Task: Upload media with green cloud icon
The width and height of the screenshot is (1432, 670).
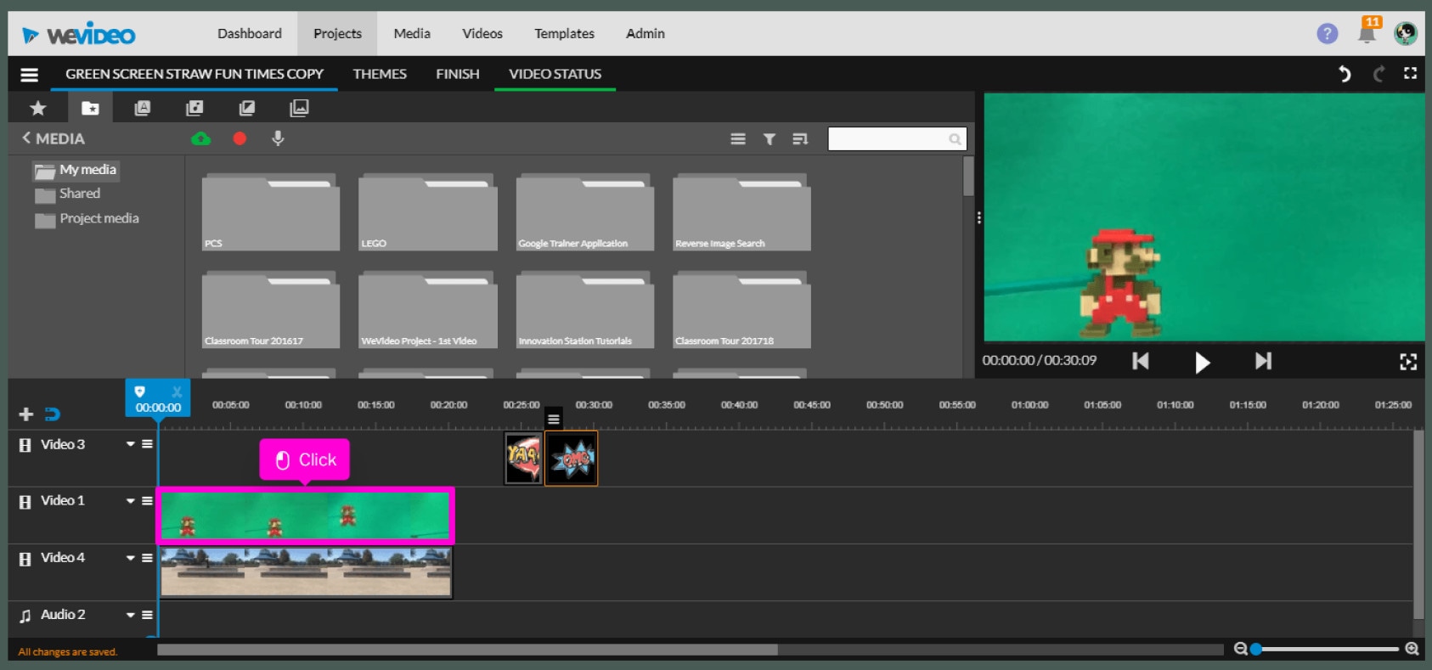Action: 200,138
